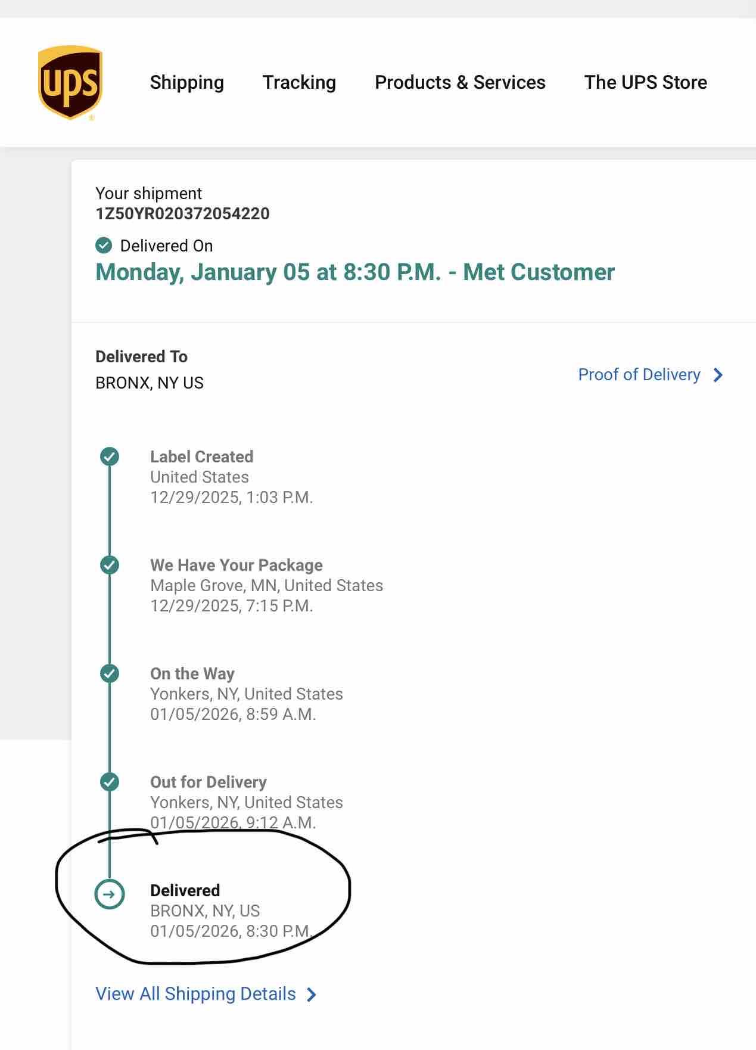Viewport: 756px width, 1050px height.
Task: Click chevron next to View All Shipping Details
Action: [x=311, y=995]
